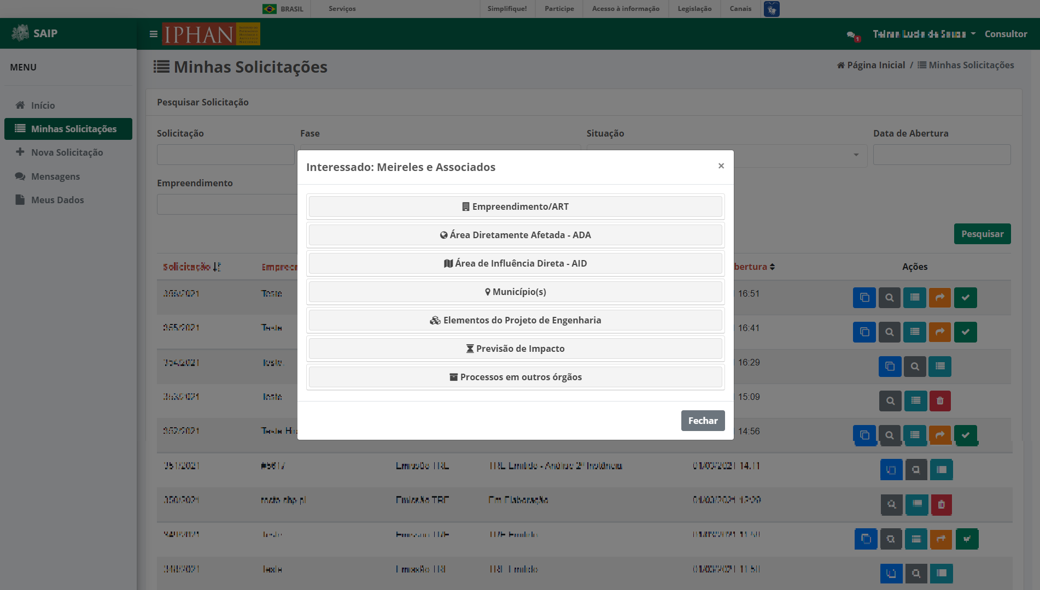
Task: Open teal list icon on the 15:09 row
Action: pyautogui.click(x=915, y=401)
